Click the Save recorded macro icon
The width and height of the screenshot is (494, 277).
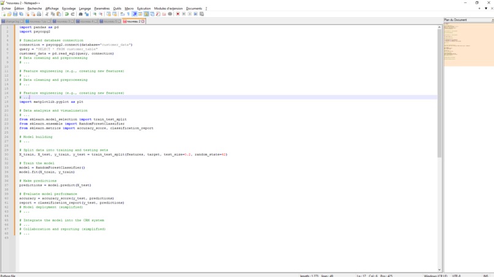[202, 14]
